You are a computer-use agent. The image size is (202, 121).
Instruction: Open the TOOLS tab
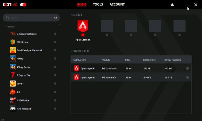98,4
